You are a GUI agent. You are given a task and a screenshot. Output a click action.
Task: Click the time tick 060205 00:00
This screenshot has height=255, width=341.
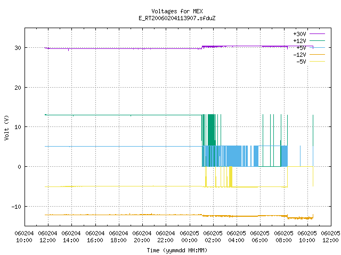[x=190, y=237]
